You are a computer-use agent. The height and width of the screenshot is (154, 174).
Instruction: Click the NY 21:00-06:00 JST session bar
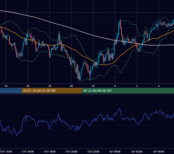[x=128, y=91]
